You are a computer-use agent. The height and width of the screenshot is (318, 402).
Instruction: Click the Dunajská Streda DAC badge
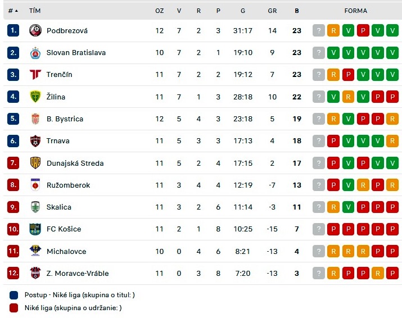click(x=35, y=163)
